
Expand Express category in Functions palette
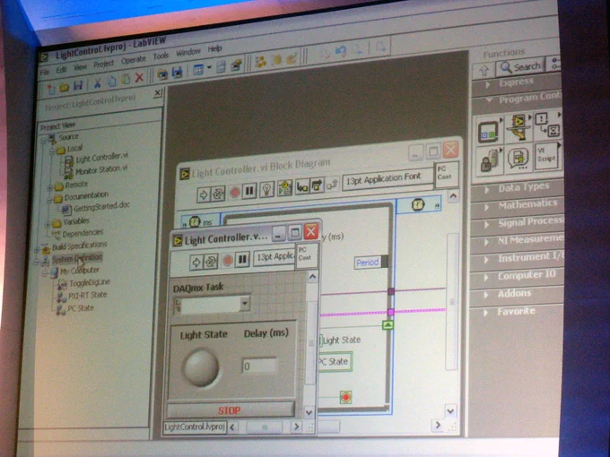click(488, 84)
